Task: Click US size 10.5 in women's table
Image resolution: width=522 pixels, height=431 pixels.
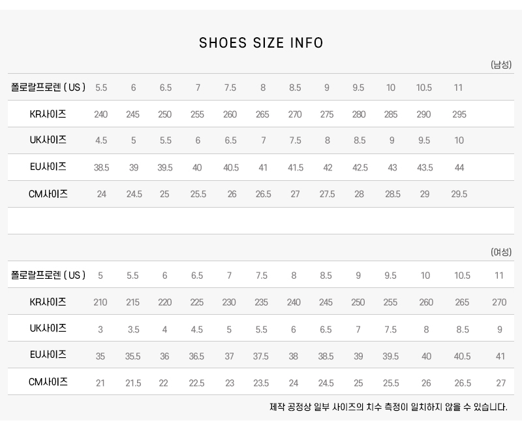Action: pos(462,276)
